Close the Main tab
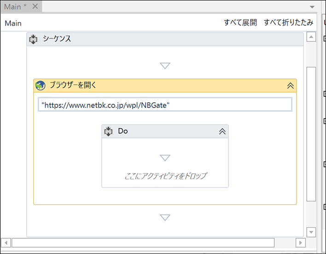Viewport: 326px width, 254px height. coord(35,6)
